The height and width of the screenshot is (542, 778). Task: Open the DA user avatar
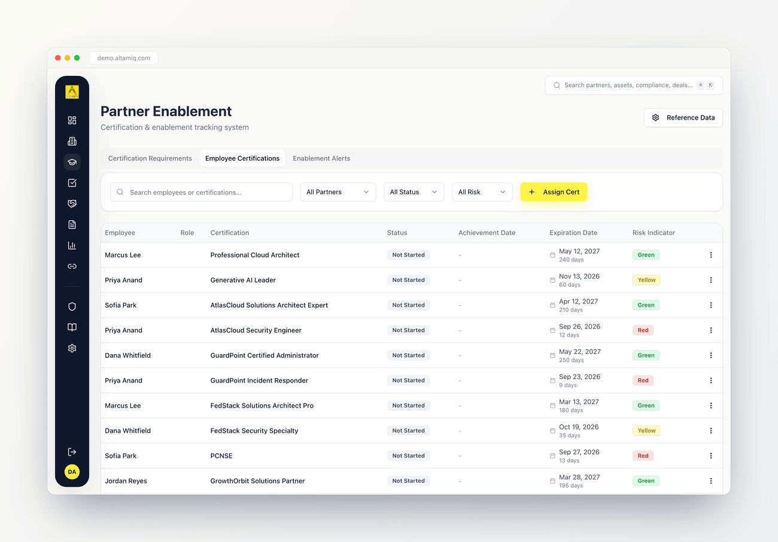click(x=72, y=471)
